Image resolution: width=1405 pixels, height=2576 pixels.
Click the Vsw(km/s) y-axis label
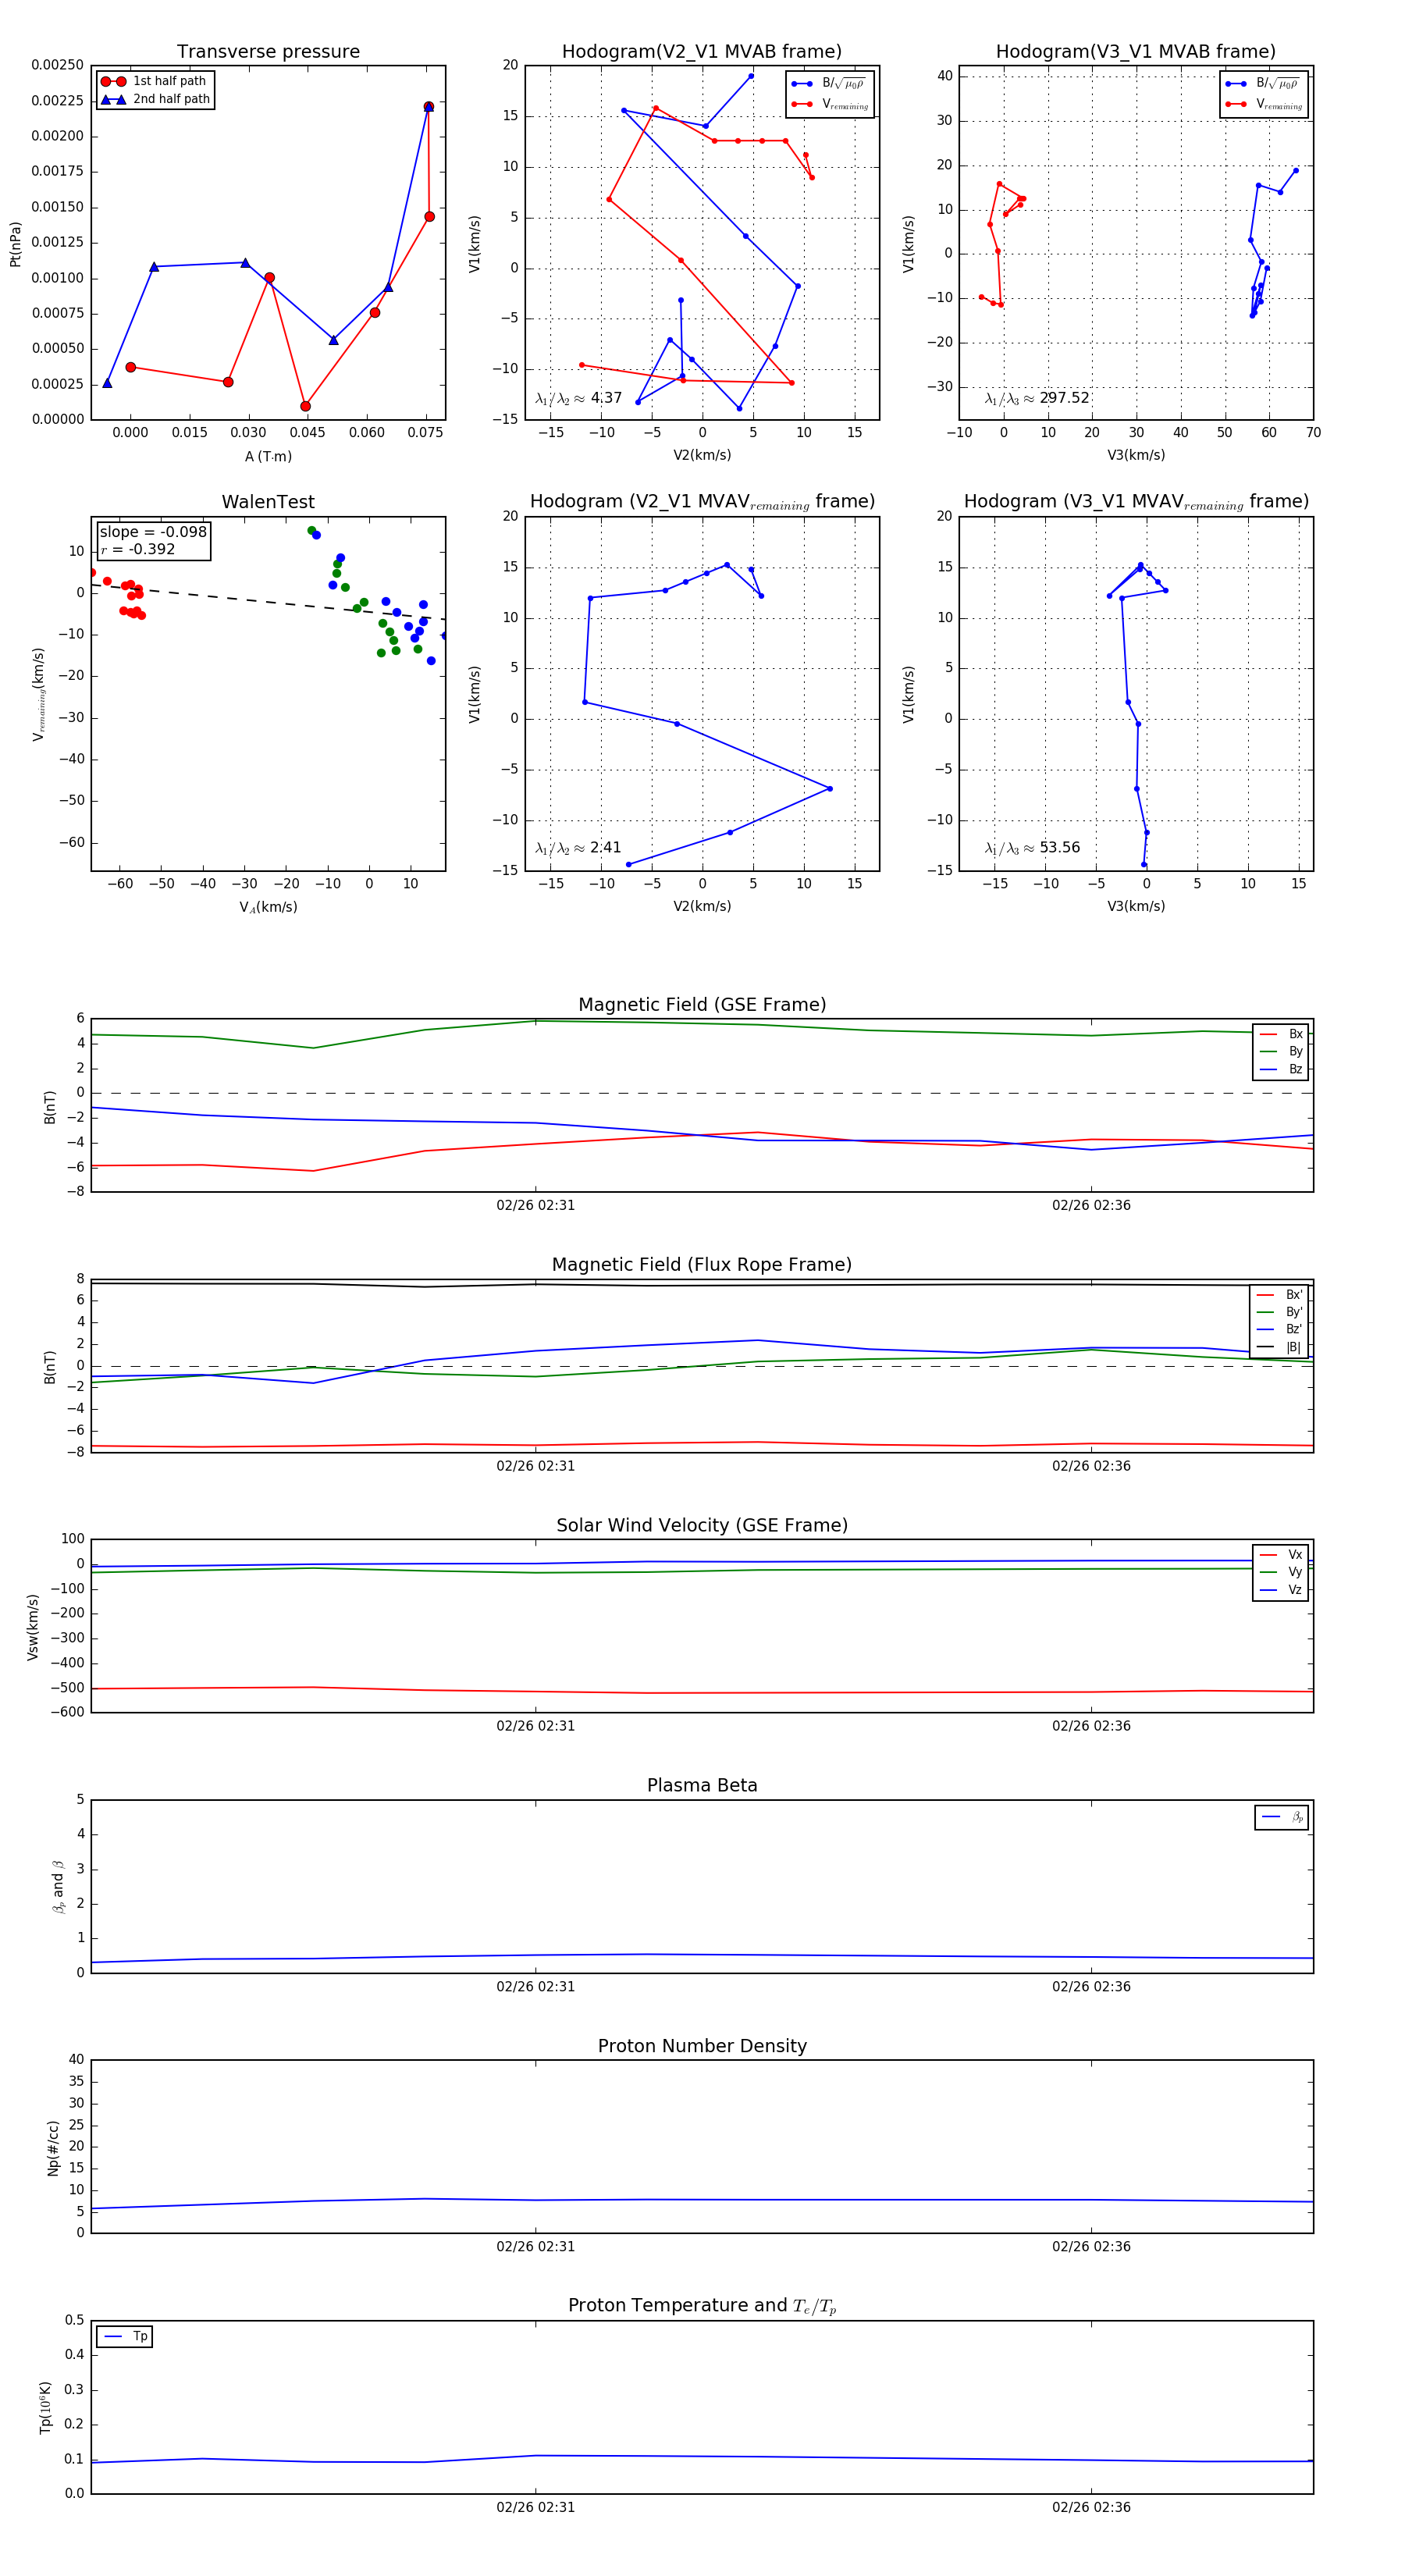click(x=33, y=1627)
